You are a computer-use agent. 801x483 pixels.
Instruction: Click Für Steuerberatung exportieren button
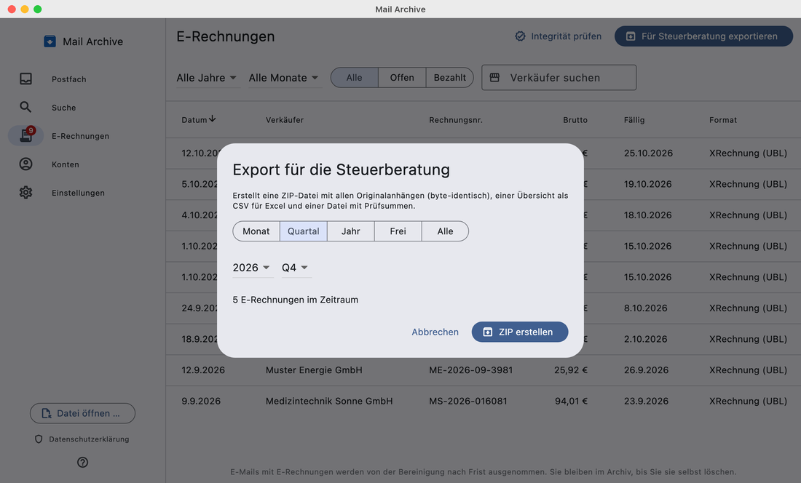[x=703, y=36]
